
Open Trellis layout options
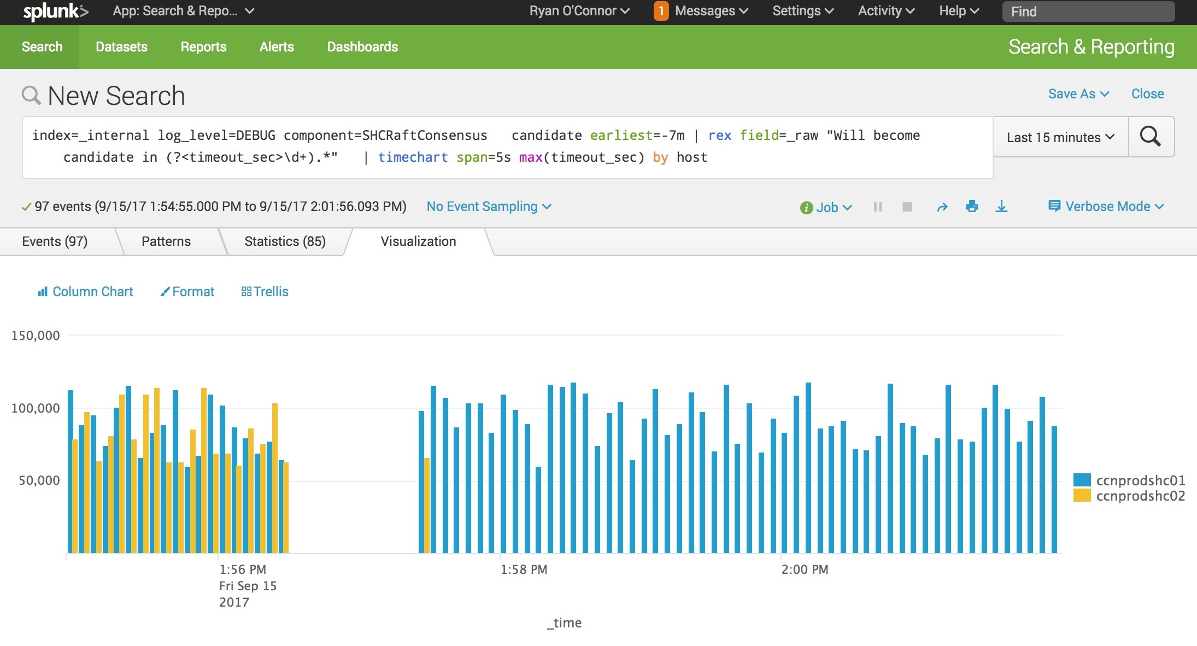pos(265,292)
